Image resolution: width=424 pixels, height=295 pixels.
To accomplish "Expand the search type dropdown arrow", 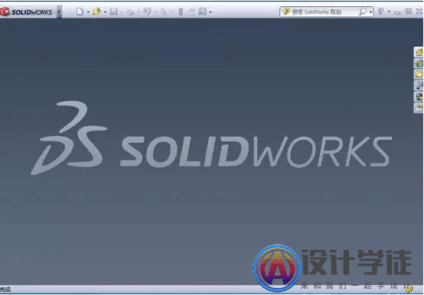I will point(370,12).
